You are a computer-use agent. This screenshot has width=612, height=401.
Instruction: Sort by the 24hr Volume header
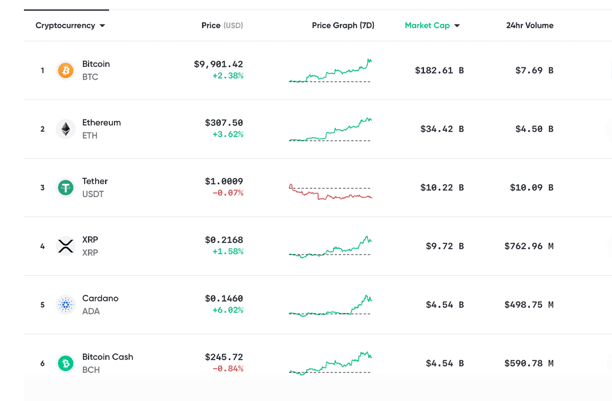[x=530, y=26]
